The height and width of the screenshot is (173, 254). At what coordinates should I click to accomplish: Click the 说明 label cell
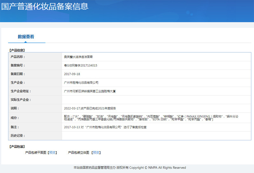35,108
